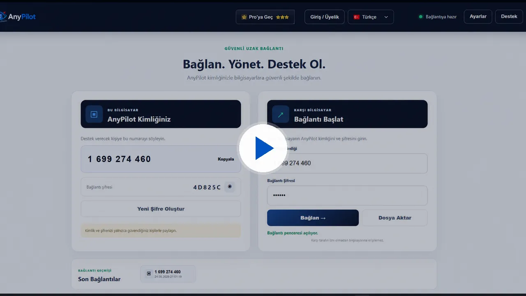Click the Son Bağlantılar heading
Viewport: 526px width, 296px height.
[x=99, y=279]
